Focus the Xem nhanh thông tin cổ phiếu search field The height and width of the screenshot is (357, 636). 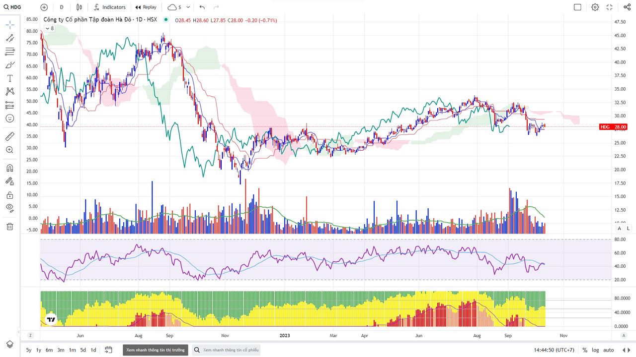click(x=226, y=350)
